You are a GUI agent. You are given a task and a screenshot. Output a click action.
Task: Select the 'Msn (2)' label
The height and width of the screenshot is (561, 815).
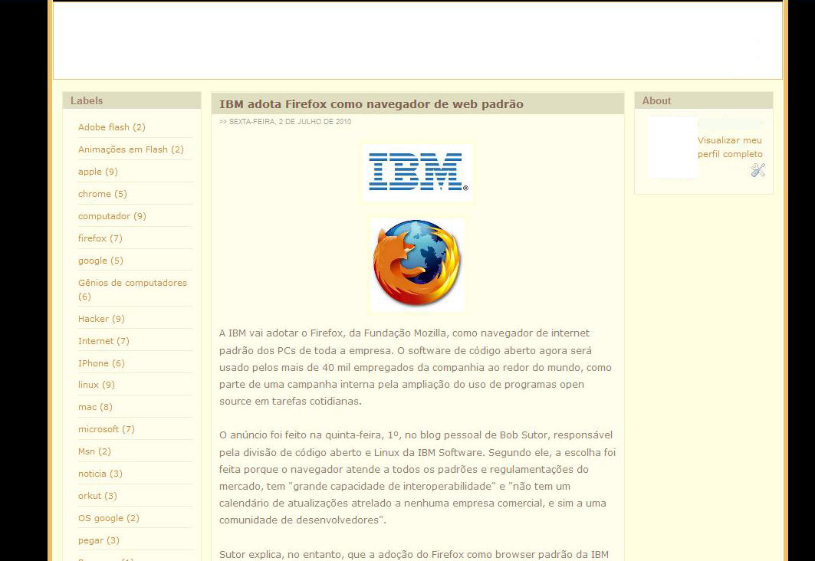pyautogui.click(x=94, y=451)
